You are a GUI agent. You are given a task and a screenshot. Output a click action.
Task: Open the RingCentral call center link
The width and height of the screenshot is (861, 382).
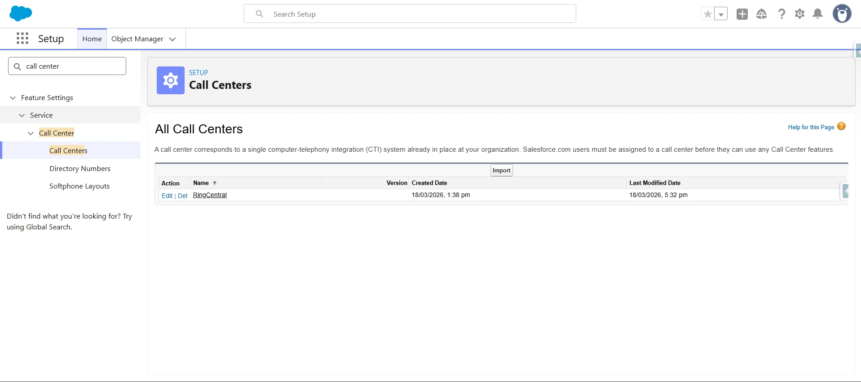coord(210,195)
